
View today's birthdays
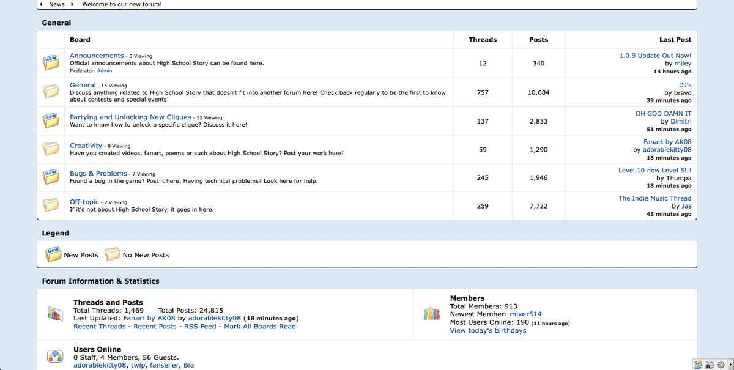[487, 330]
